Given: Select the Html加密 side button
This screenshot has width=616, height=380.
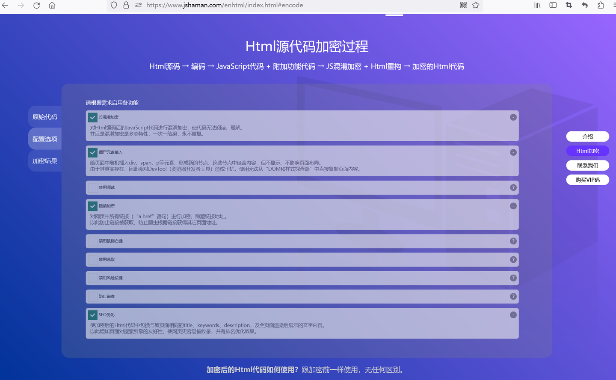Looking at the screenshot, I should click(587, 151).
